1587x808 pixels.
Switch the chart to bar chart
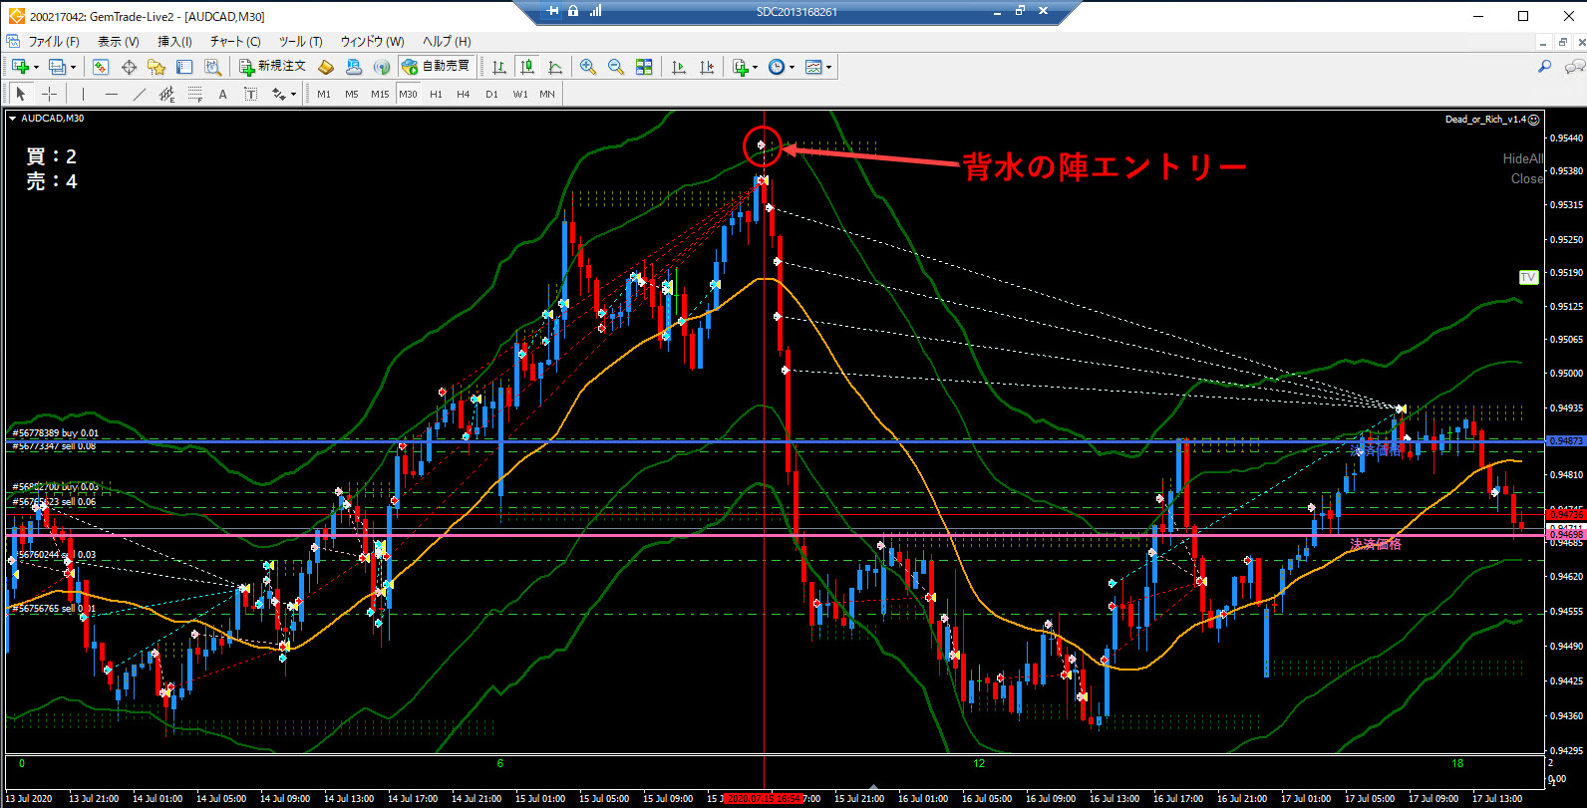pyautogui.click(x=499, y=67)
